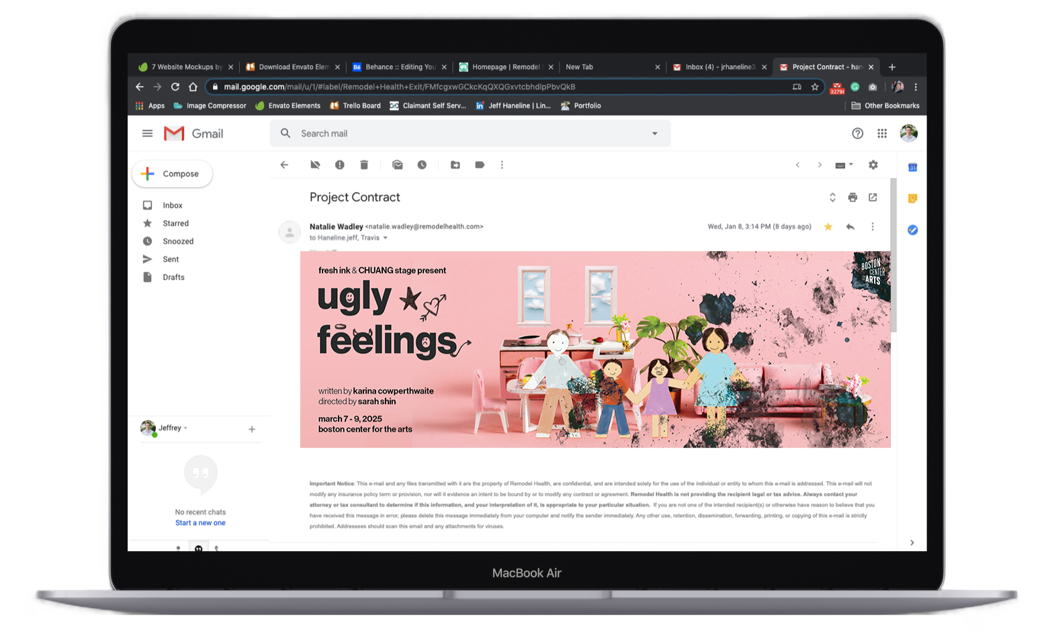Archive this Project Contract email
This screenshot has height=635, width=1052.
click(x=315, y=164)
